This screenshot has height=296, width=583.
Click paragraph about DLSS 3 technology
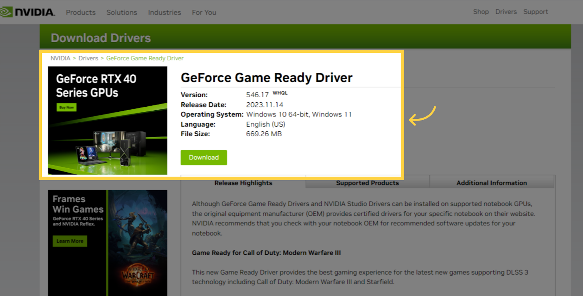pyautogui.click(x=360, y=277)
